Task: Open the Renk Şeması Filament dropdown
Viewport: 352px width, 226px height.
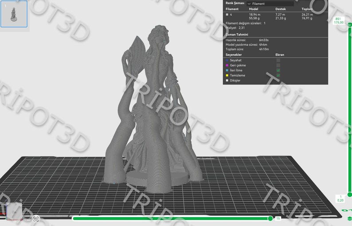Action: click(x=270, y=4)
